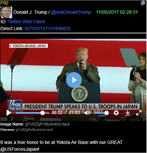Click the Filename gYUSZgPc0bJimKsl.mp4 entry
This screenshot has height=153, width=147.
34,130
